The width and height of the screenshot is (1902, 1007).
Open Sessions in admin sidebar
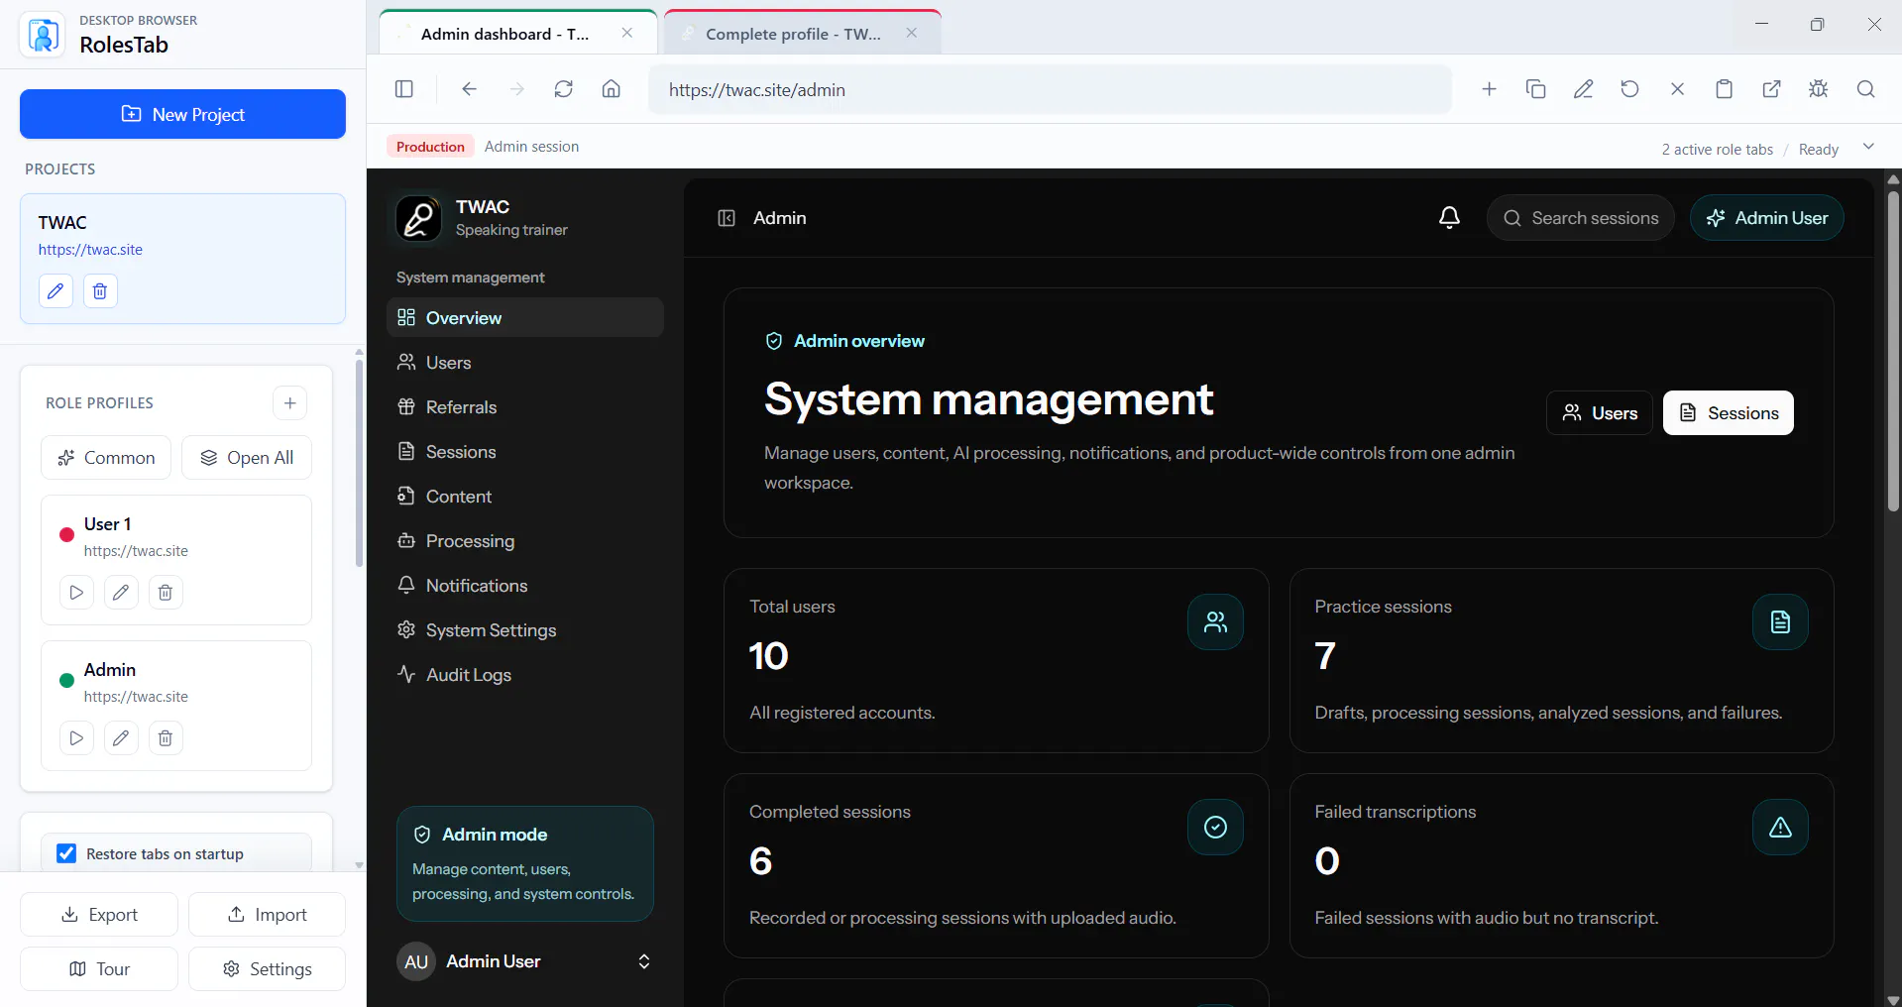pos(525,451)
